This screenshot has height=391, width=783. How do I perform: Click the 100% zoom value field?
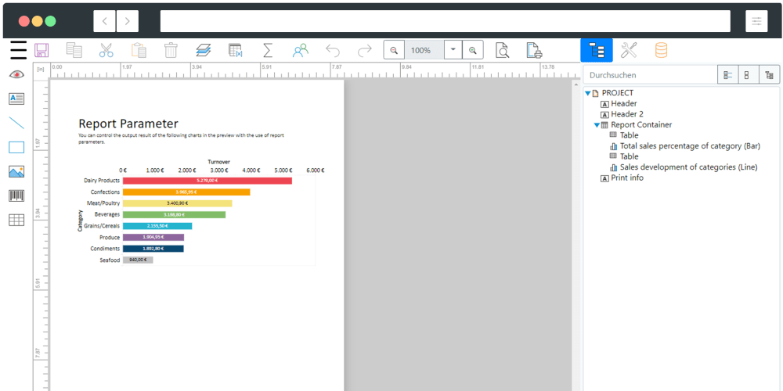[x=424, y=50]
